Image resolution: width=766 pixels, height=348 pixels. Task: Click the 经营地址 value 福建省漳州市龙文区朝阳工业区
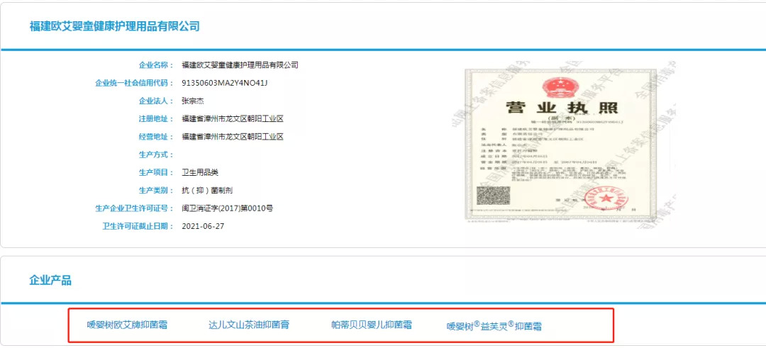[x=233, y=137]
